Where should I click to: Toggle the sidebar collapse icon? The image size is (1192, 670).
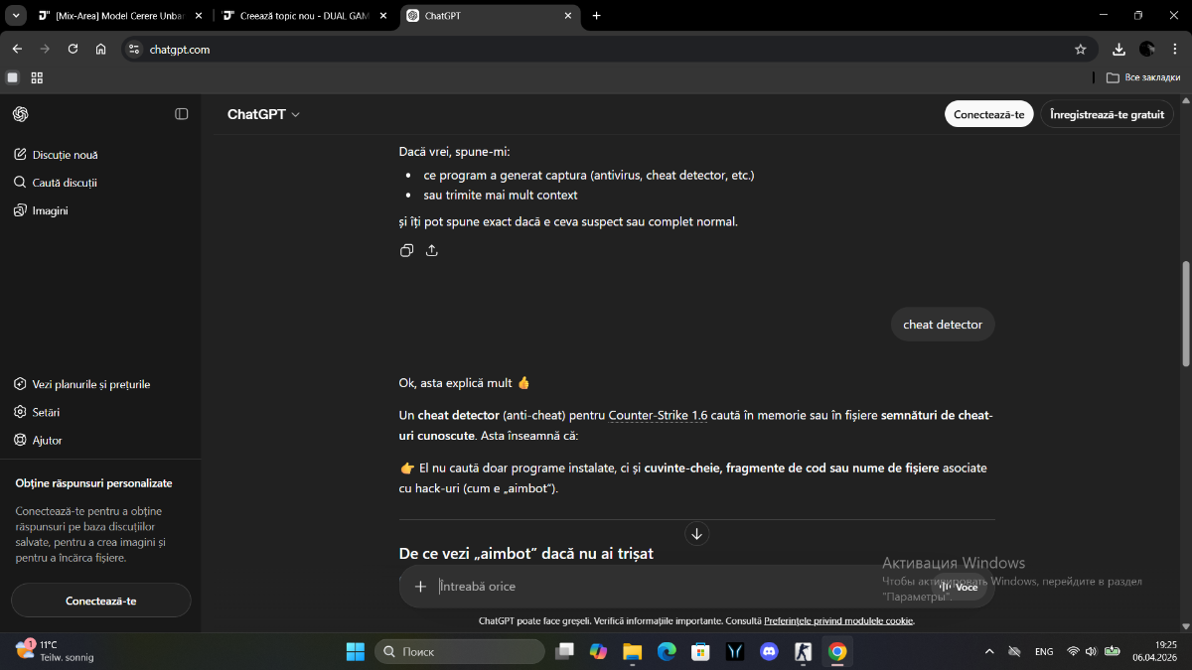182,114
